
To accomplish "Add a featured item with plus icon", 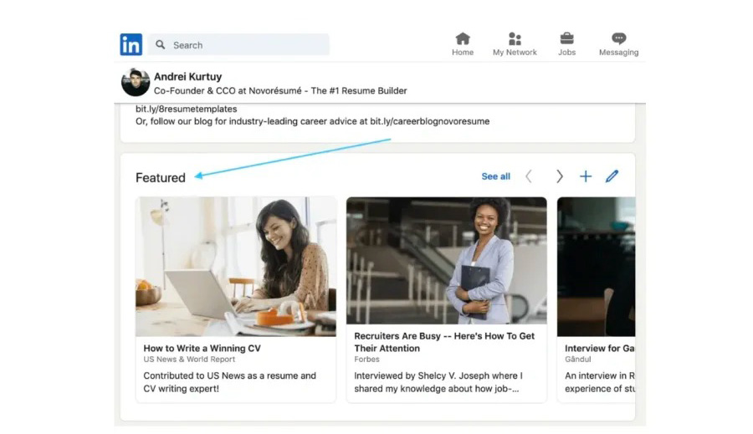I will [x=586, y=176].
